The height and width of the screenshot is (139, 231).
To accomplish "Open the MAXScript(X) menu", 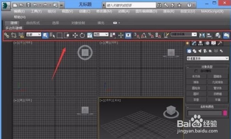I will [212, 11].
